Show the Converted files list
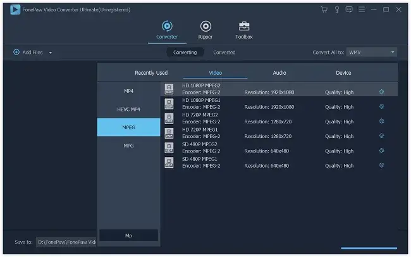The image size is (411, 257). (x=224, y=53)
